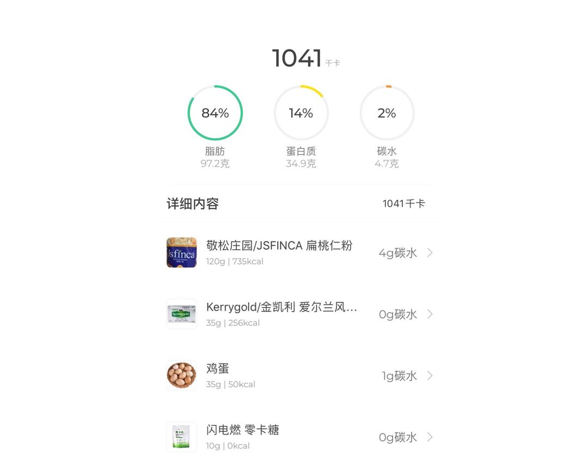
Task: Expand details for 闪电燃 零卡糖 entry
Action: click(430, 437)
